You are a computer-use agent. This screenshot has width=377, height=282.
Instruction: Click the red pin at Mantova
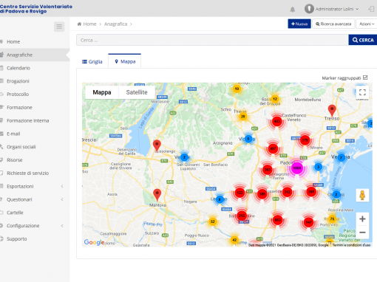pos(157,194)
